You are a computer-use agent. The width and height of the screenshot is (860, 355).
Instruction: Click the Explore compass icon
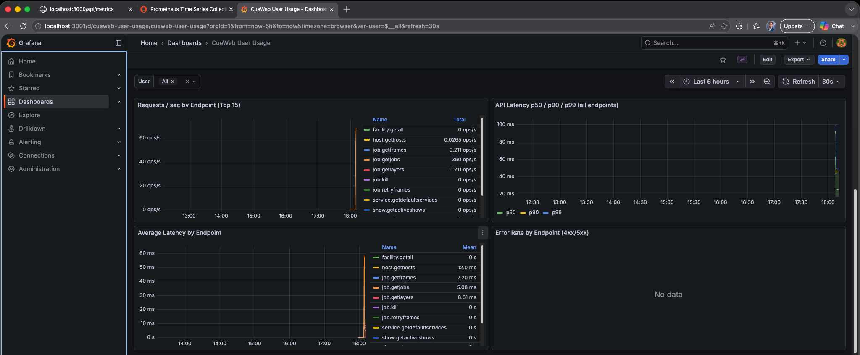click(x=11, y=115)
